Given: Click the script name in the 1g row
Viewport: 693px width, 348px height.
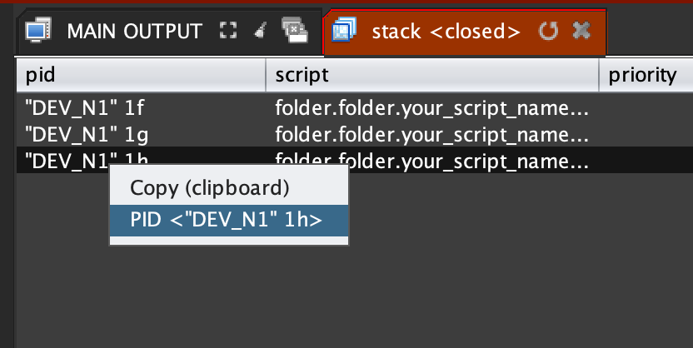Looking at the screenshot, I should (431, 133).
